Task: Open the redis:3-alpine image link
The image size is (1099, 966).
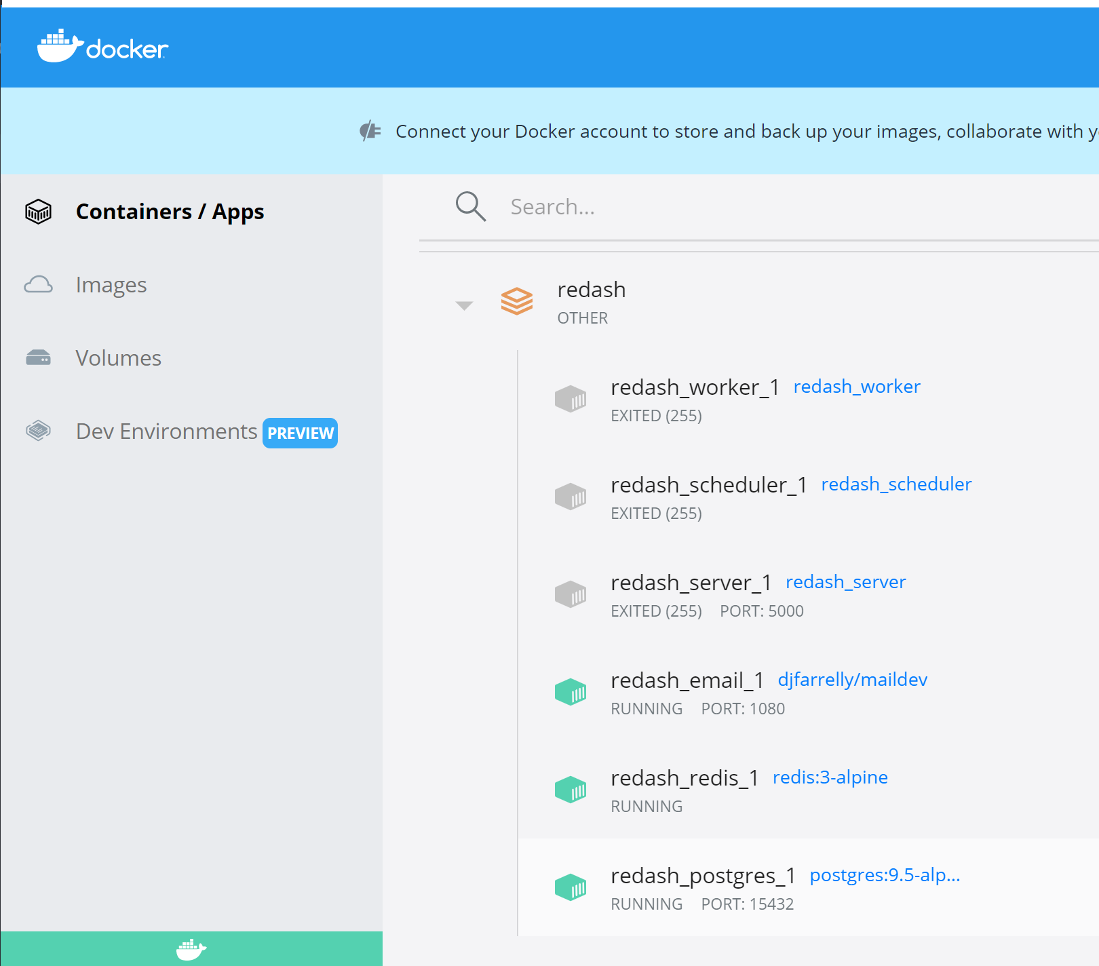Action: coord(830,777)
